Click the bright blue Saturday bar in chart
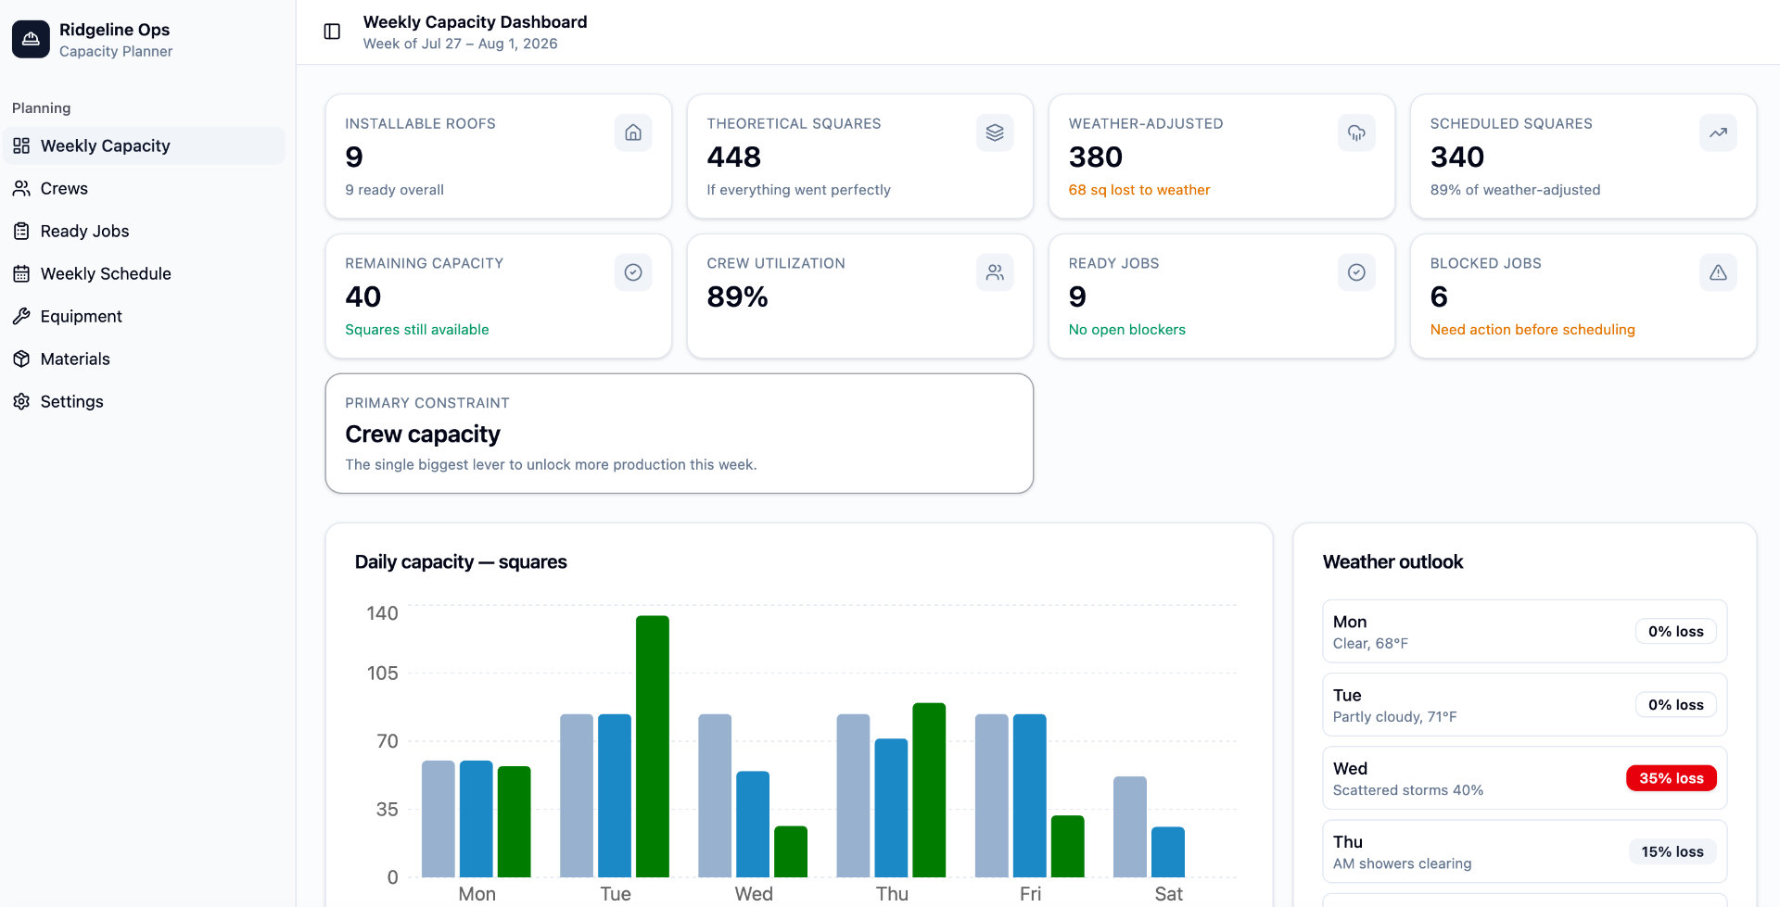Screen dimensions: 1780x907 (1168, 852)
